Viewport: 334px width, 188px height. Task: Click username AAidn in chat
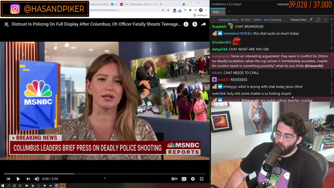217,73
